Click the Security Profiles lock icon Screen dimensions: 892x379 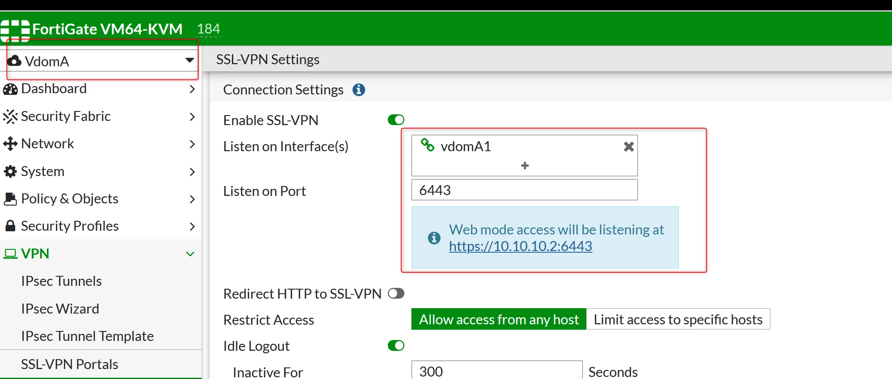(x=10, y=226)
